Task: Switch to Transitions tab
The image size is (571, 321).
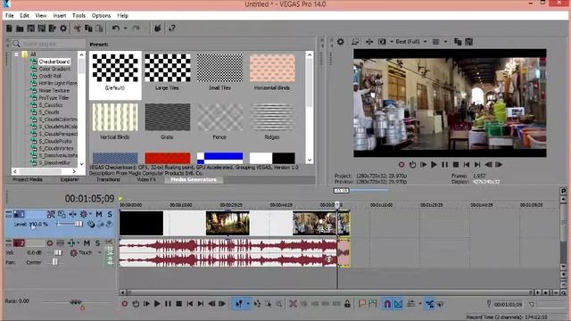Action: [108, 180]
